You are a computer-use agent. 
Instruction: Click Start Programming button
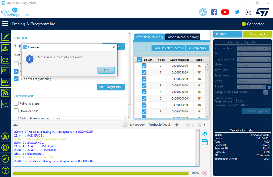click(x=111, y=87)
